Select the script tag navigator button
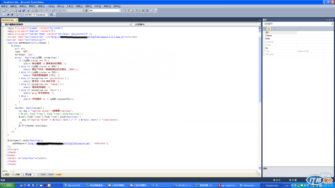This screenshot has width=335, height=188. coord(59,175)
